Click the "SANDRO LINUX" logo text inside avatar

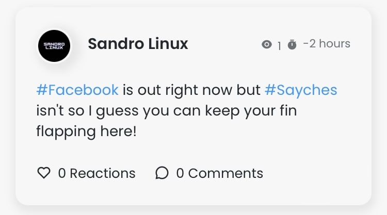(54, 46)
